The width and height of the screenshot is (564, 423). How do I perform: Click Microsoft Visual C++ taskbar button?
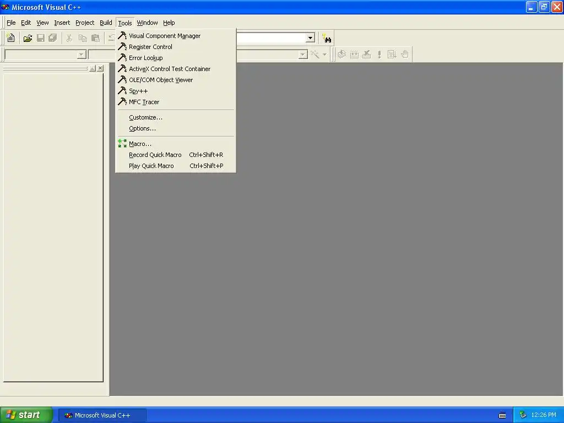point(102,415)
